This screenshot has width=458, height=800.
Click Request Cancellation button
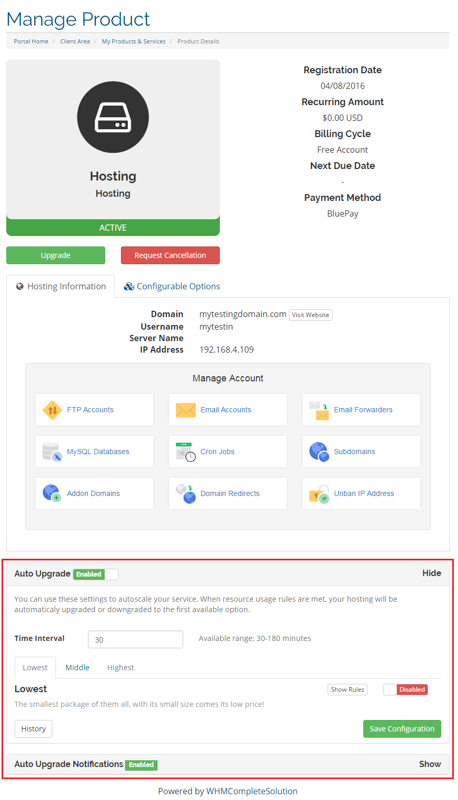[170, 255]
